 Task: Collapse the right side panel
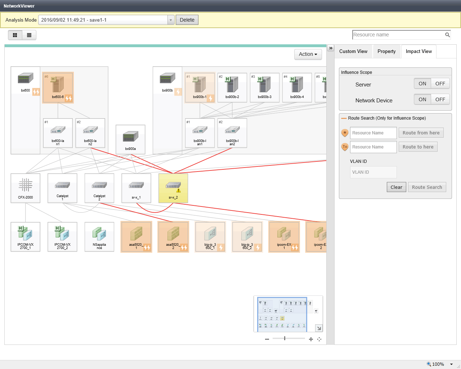click(331, 48)
